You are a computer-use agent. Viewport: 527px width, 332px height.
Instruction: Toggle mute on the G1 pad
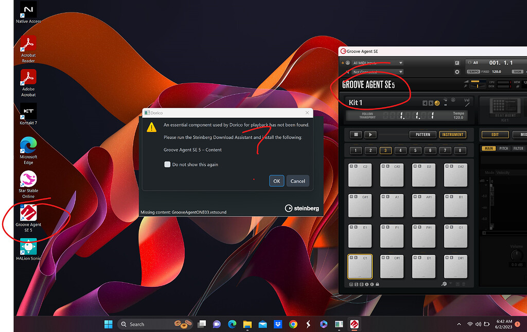[x=447, y=227]
